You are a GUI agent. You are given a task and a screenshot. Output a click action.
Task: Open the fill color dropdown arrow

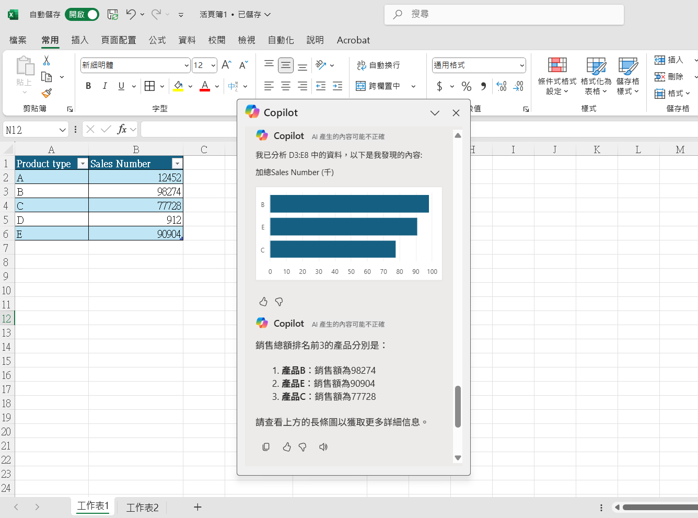190,86
